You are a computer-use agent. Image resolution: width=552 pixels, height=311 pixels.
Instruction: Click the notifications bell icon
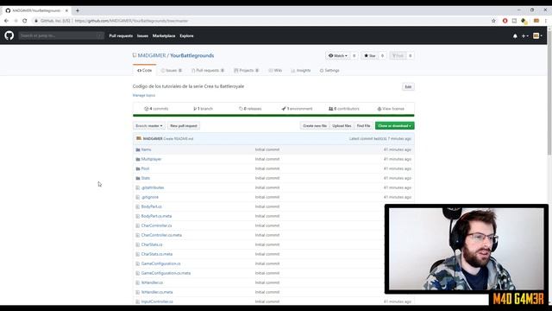point(515,36)
